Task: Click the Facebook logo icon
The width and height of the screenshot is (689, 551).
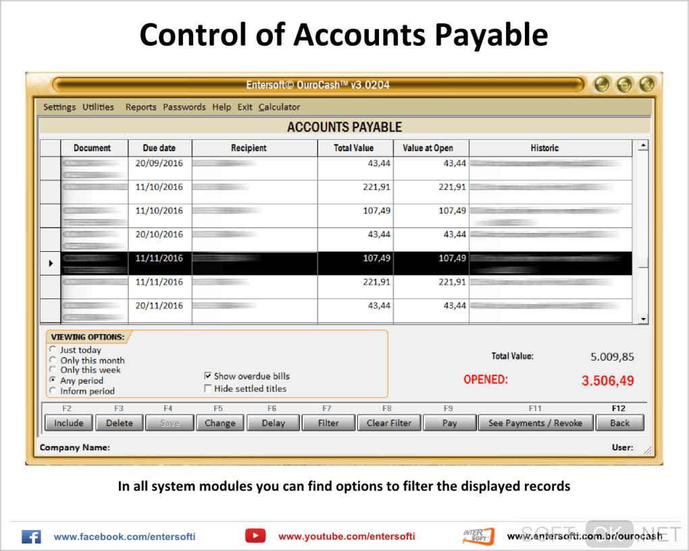Action: pyautogui.click(x=31, y=537)
